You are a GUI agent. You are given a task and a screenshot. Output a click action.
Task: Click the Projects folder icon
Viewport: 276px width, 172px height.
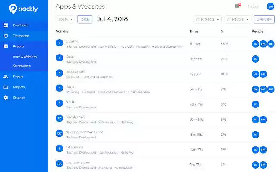tap(6, 87)
